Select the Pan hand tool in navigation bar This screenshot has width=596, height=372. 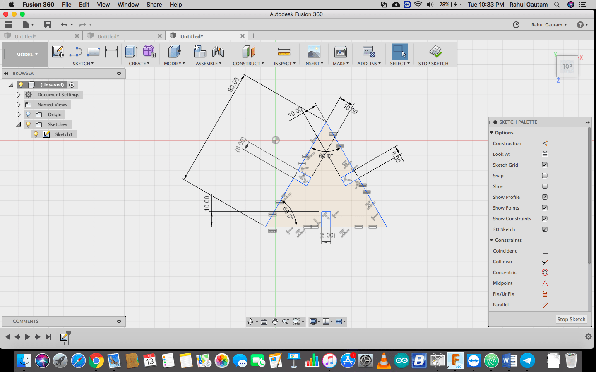pyautogui.click(x=275, y=322)
